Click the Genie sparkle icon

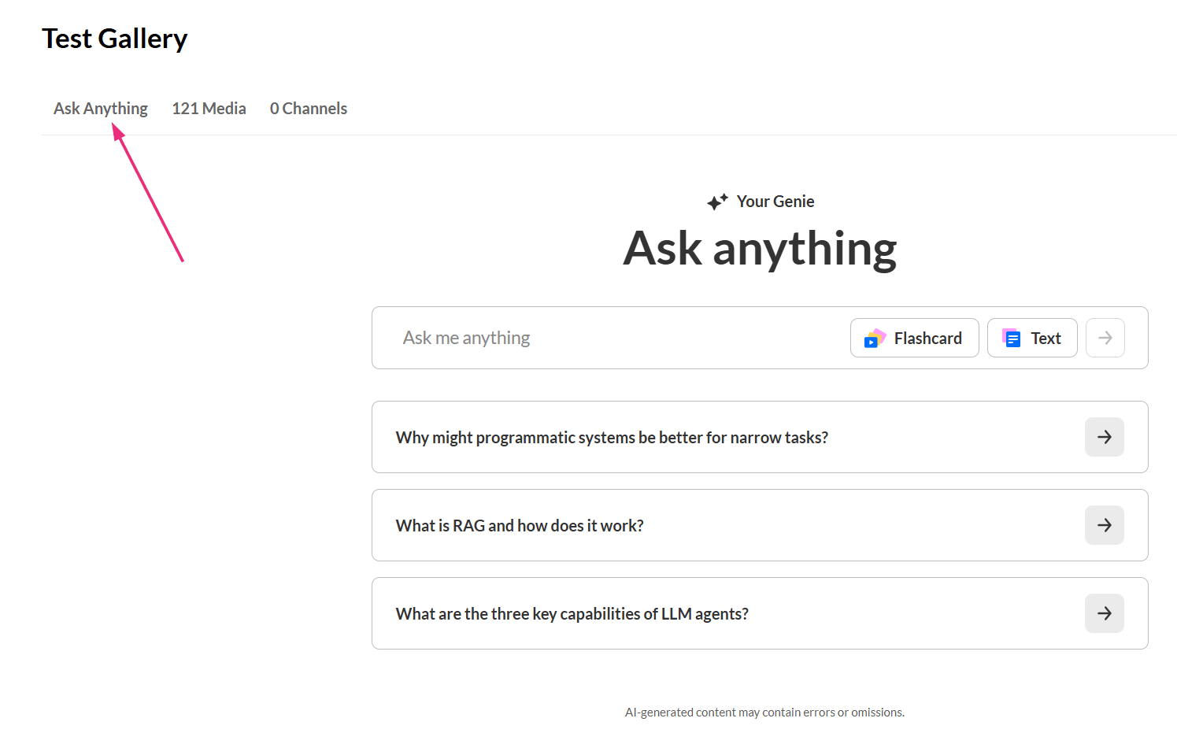point(716,202)
